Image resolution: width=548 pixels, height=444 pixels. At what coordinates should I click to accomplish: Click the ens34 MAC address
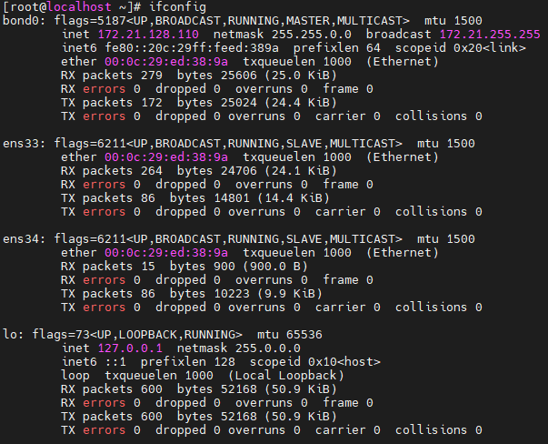tap(166, 253)
